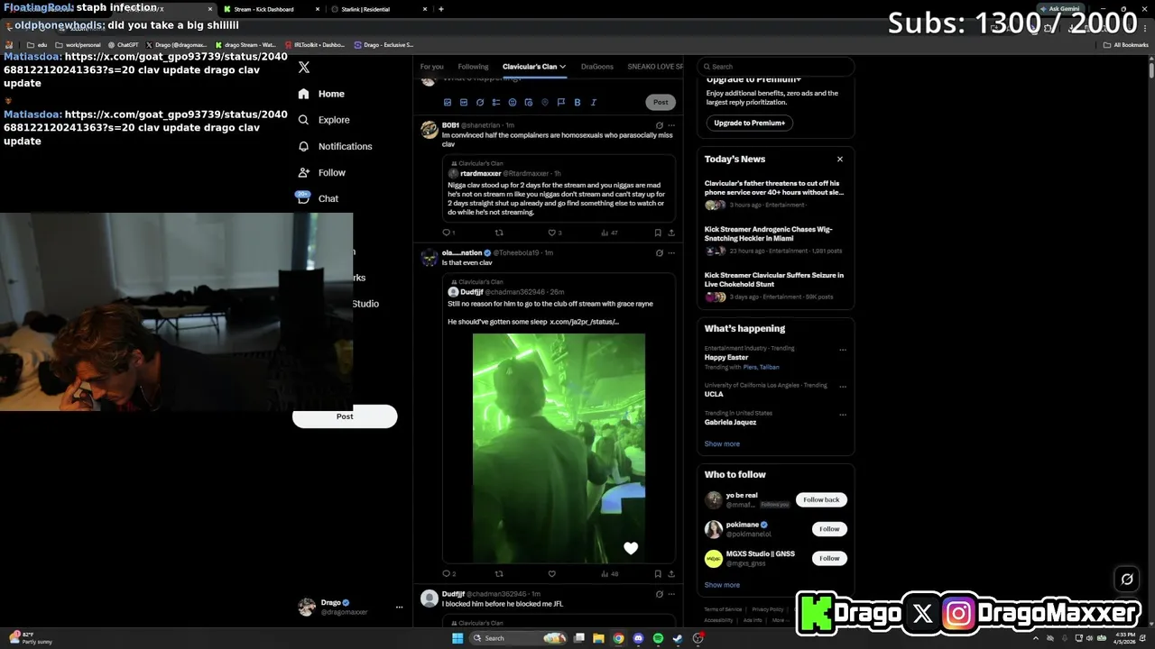The height and width of the screenshot is (649, 1155).
Task: Open the Grok icon in composer toolbar
Action: 479,103
